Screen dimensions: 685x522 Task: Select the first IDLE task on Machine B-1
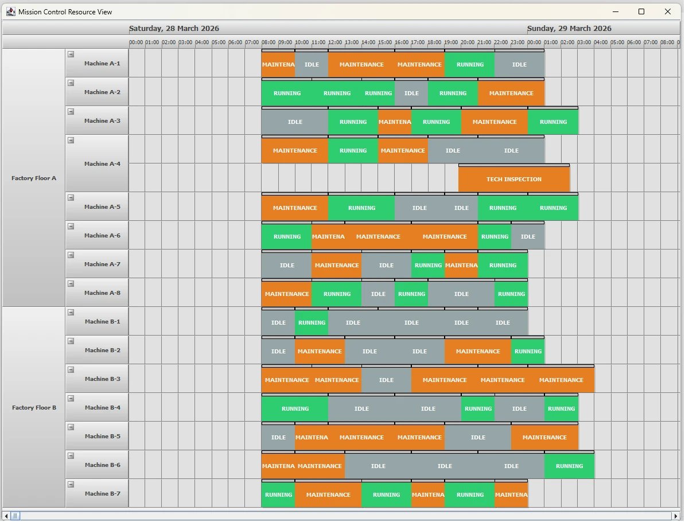pos(278,322)
